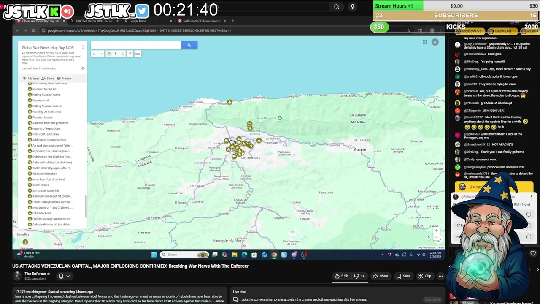Open a new browser tab
This screenshot has height=304, width=540.
[x=233, y=21]
